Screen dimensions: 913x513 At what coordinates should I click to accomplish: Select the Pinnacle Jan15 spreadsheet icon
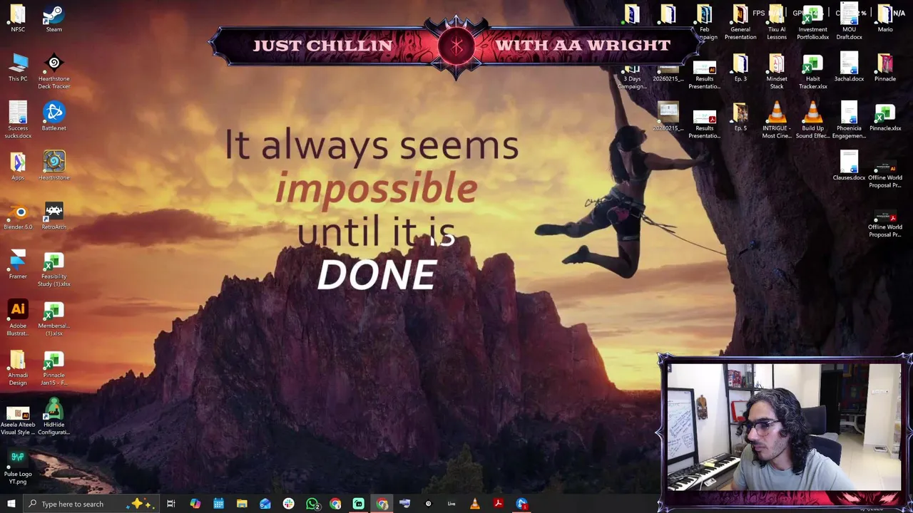[53, 368]
